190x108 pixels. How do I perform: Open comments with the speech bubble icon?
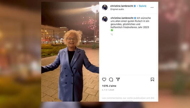coord(111,79)
